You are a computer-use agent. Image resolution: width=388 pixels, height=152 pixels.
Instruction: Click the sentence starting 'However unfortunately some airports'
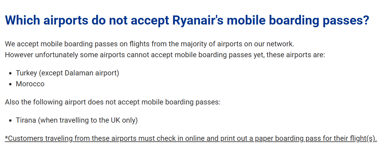coord(165,55)
